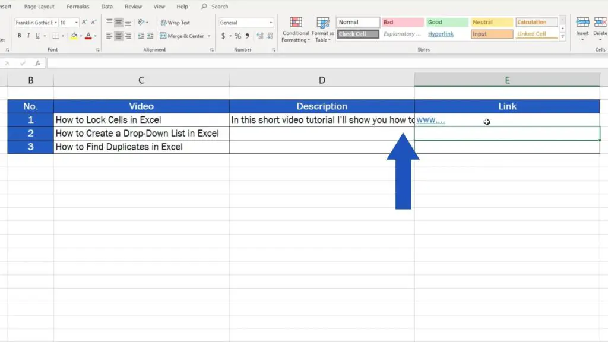Click the Format as Table icon
This screenshot has height=342, width=608.
click(x=323, y=29)
